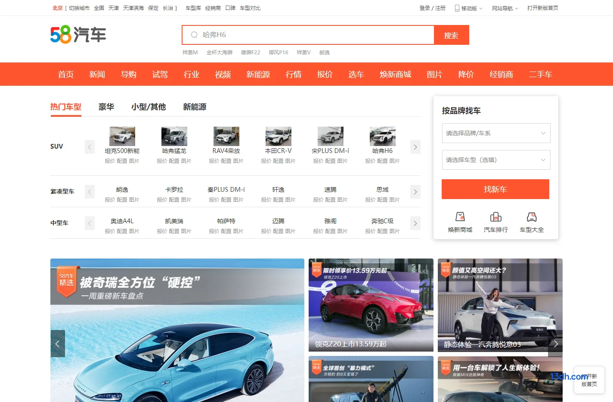This screenshot has width=613, height=402.
Task: Show next SUV models arrow
Action: tap(415, 147)
